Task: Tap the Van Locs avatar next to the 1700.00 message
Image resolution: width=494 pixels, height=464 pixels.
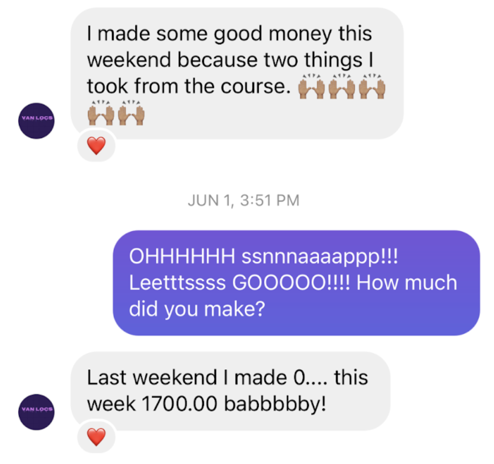Action: point(36,412)
